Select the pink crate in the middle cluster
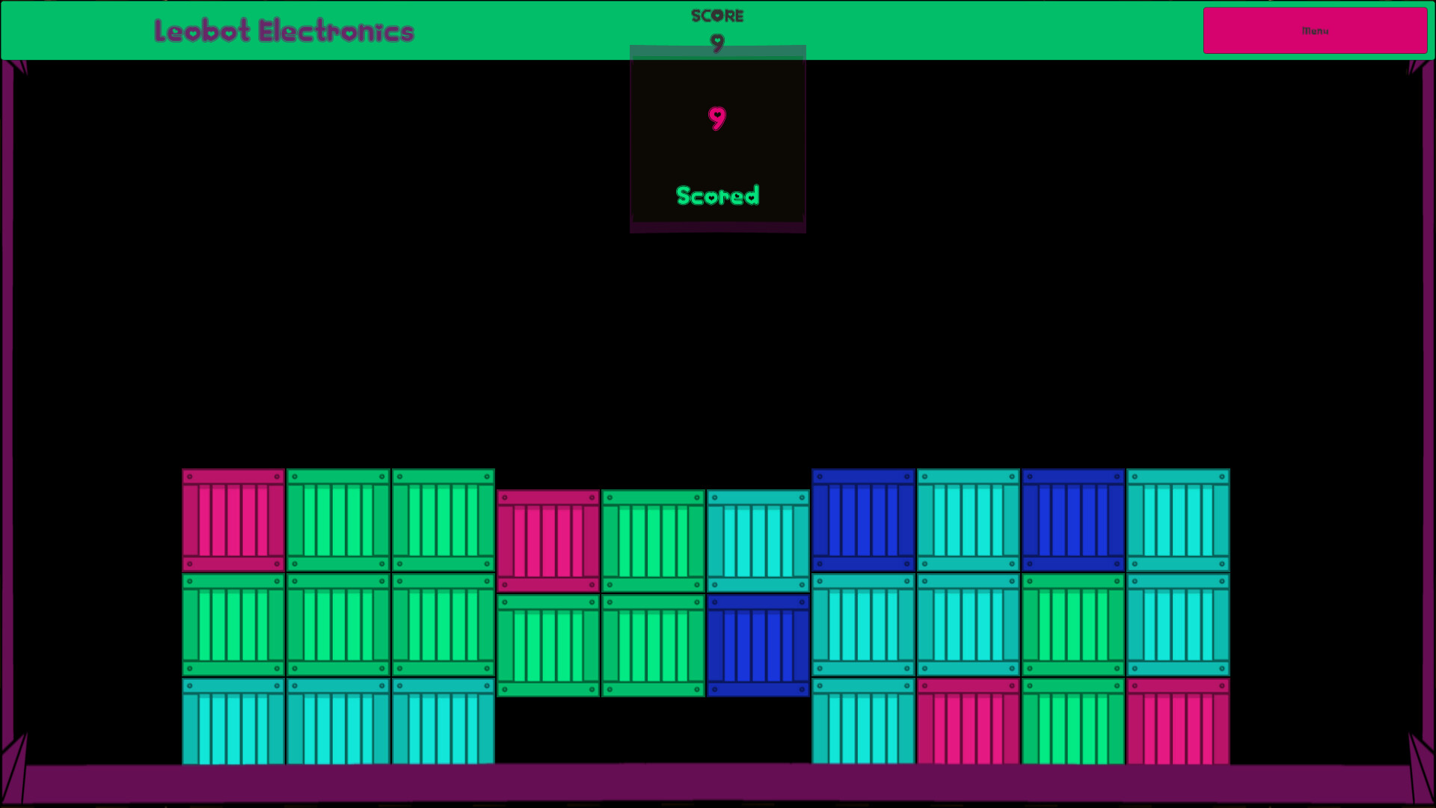 (548, 539)
